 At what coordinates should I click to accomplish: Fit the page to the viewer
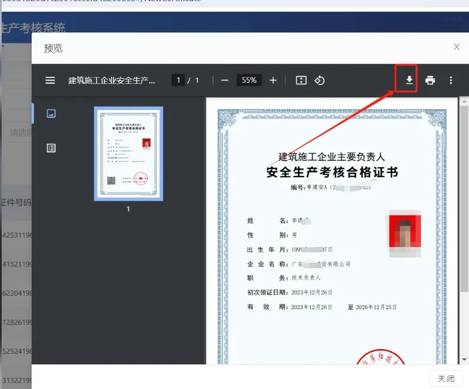point(301,80)
